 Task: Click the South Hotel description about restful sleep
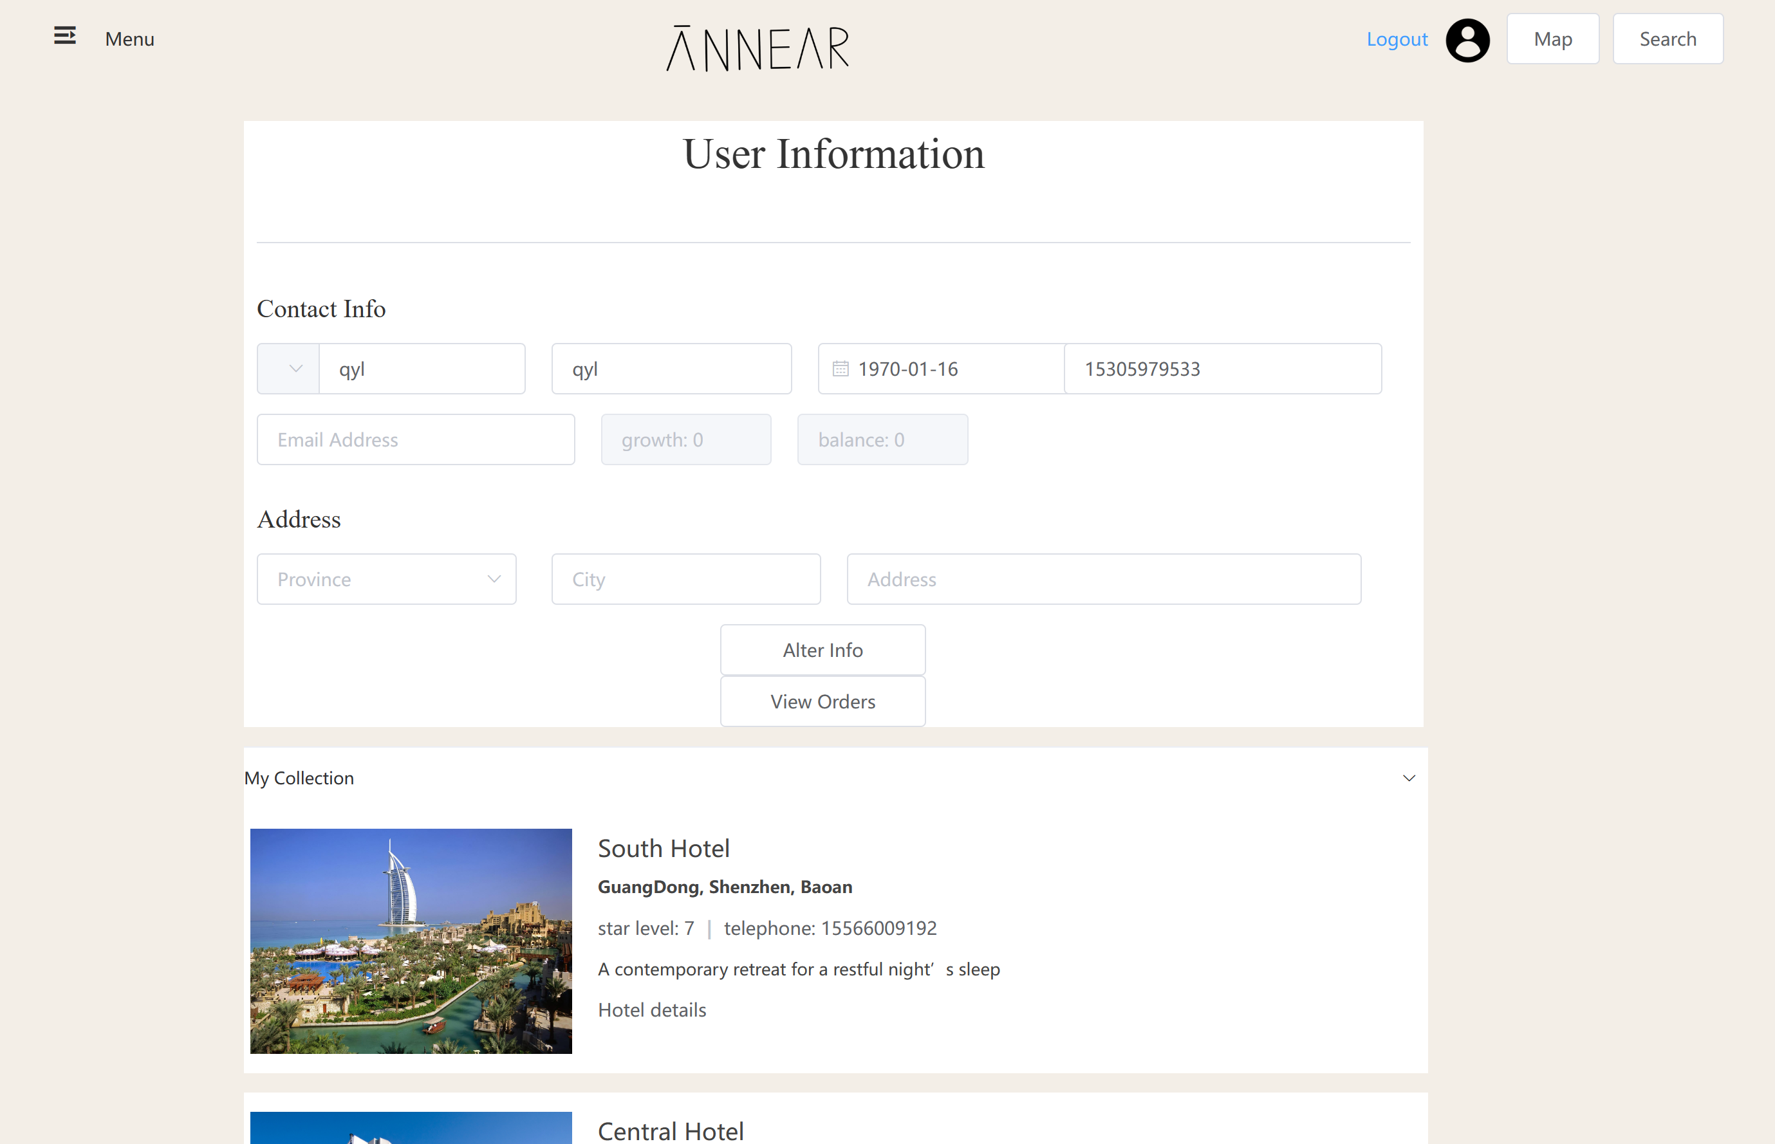click(x=799, y=969)
